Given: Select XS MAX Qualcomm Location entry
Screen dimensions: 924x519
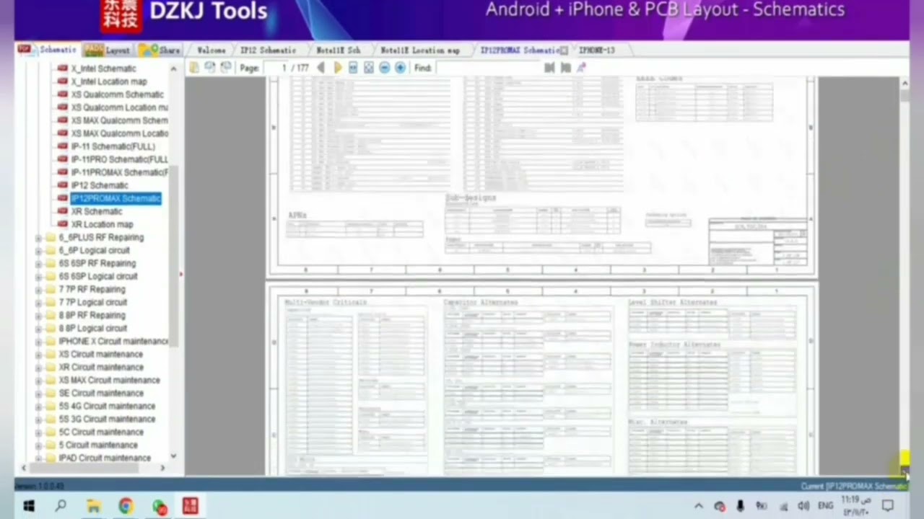Looking at the screenshot, I should point(119,133).
